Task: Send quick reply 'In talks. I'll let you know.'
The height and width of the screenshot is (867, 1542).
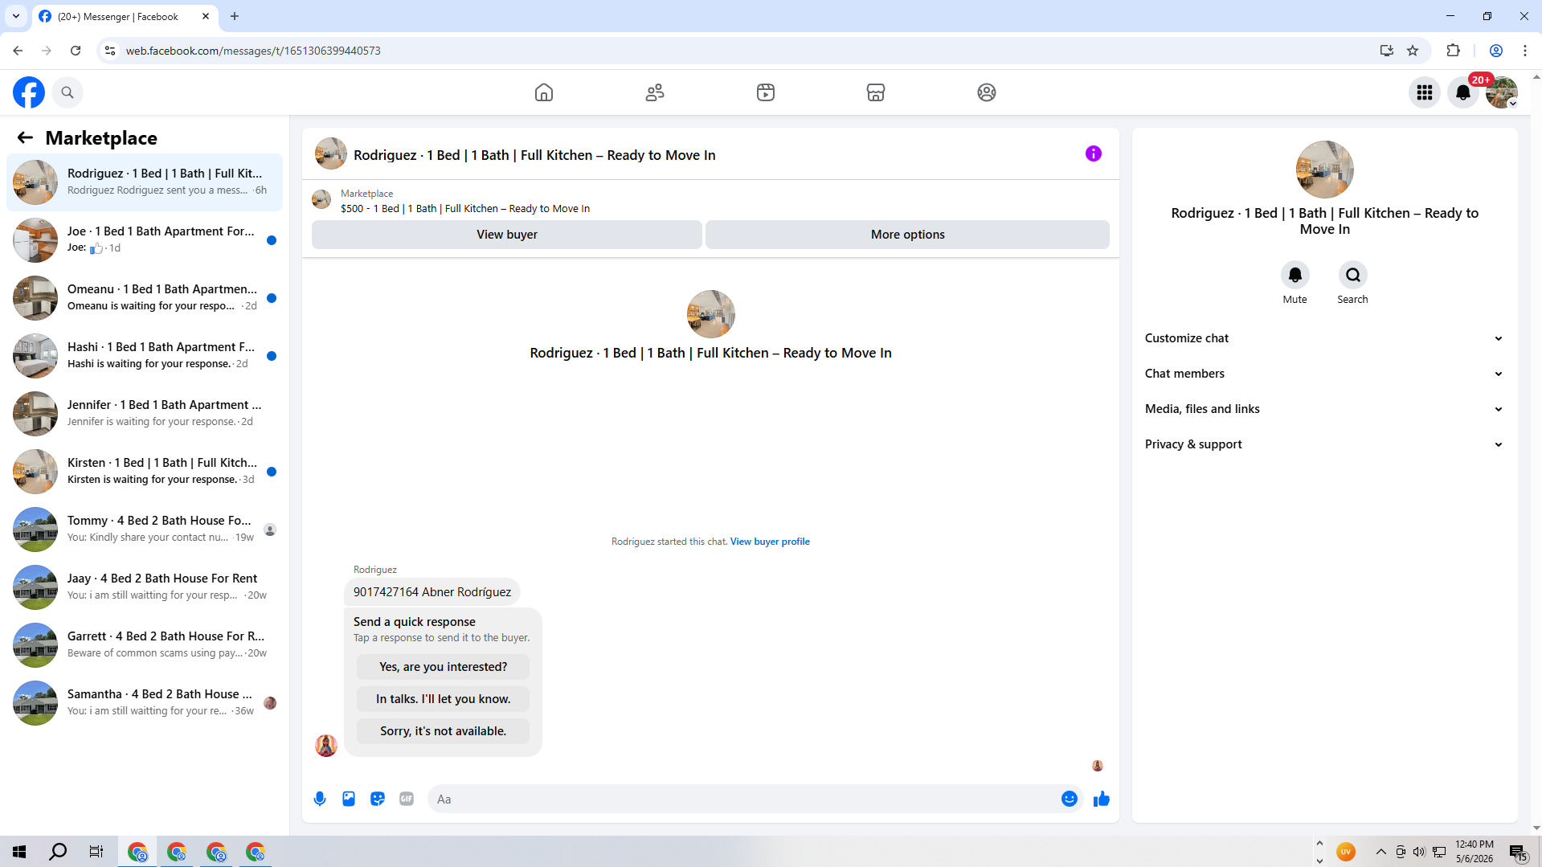Action: 443,699
